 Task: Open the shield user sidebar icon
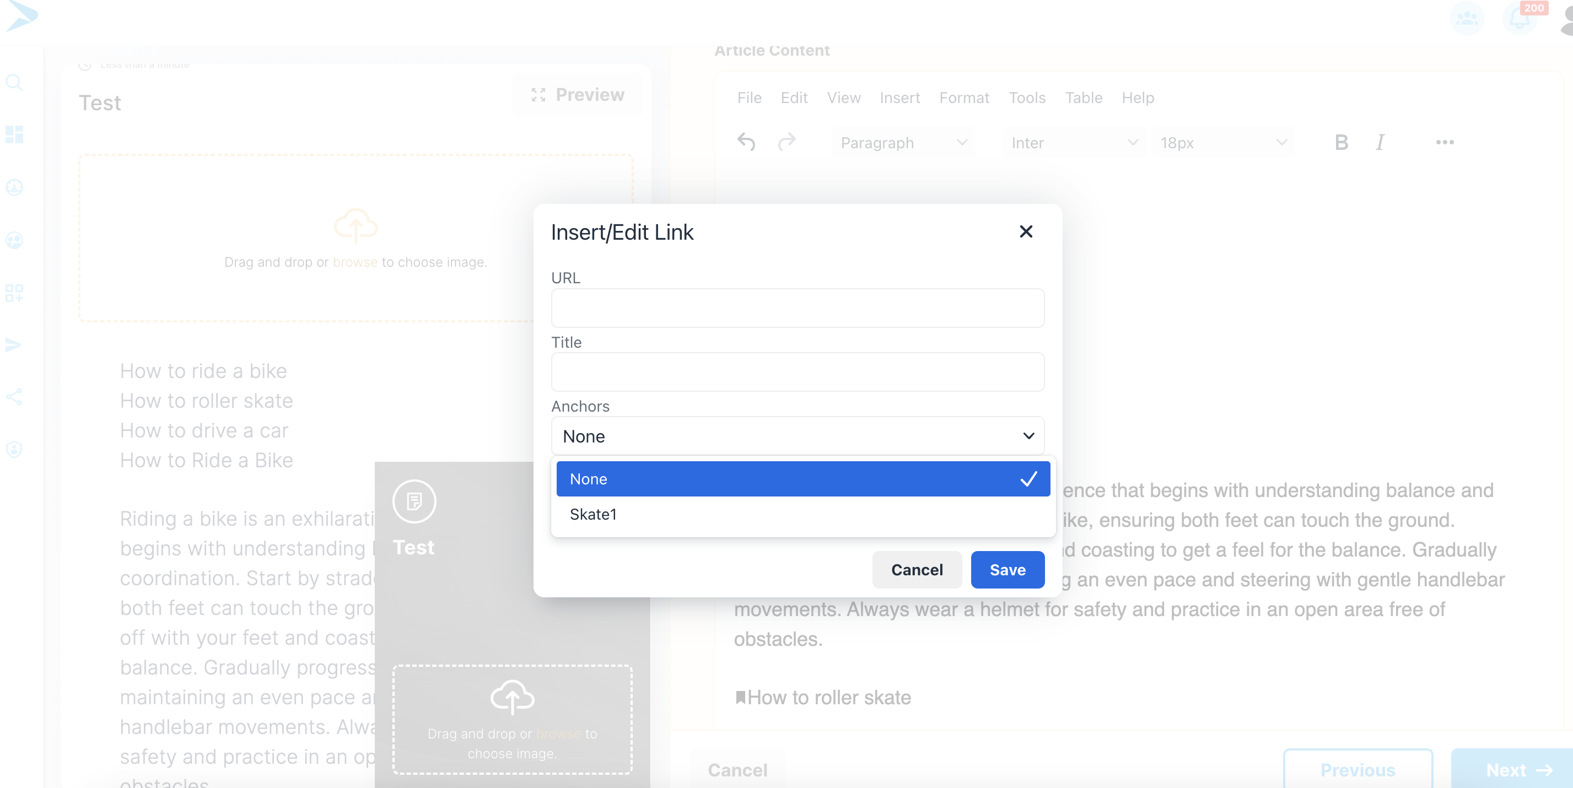[x=14, y=450]
